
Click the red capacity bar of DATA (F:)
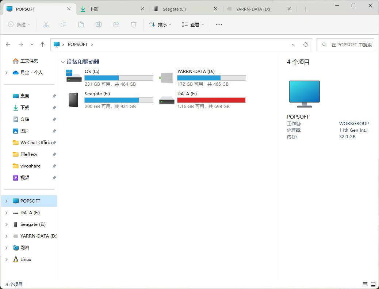click(x=211, y=100)
